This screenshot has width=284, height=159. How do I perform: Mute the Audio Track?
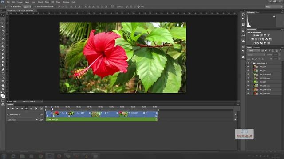point(37,120)
